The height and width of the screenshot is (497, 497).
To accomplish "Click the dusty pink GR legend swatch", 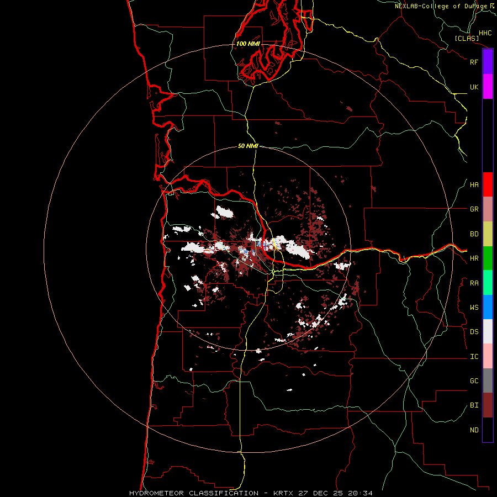I will [488, 209].
